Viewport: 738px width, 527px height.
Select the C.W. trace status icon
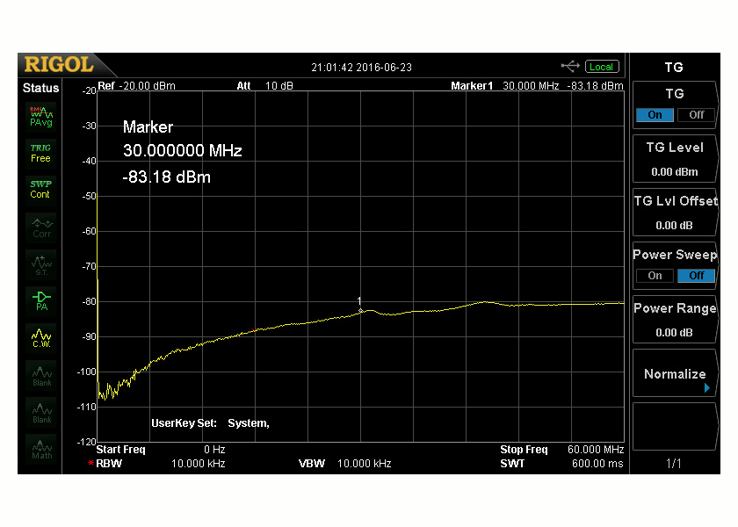[40, 338]
